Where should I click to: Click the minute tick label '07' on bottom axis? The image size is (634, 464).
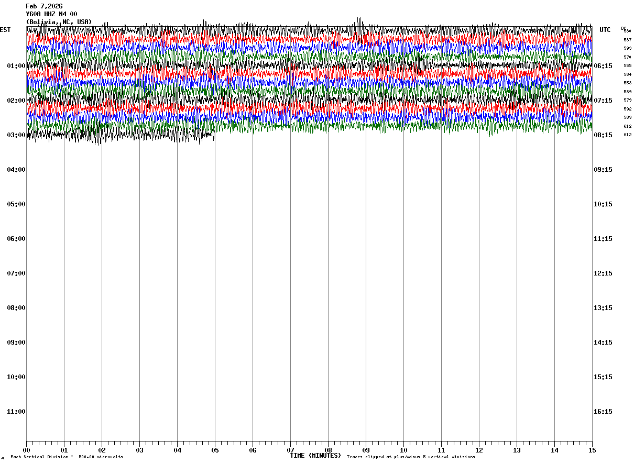[x=290, y=450]
